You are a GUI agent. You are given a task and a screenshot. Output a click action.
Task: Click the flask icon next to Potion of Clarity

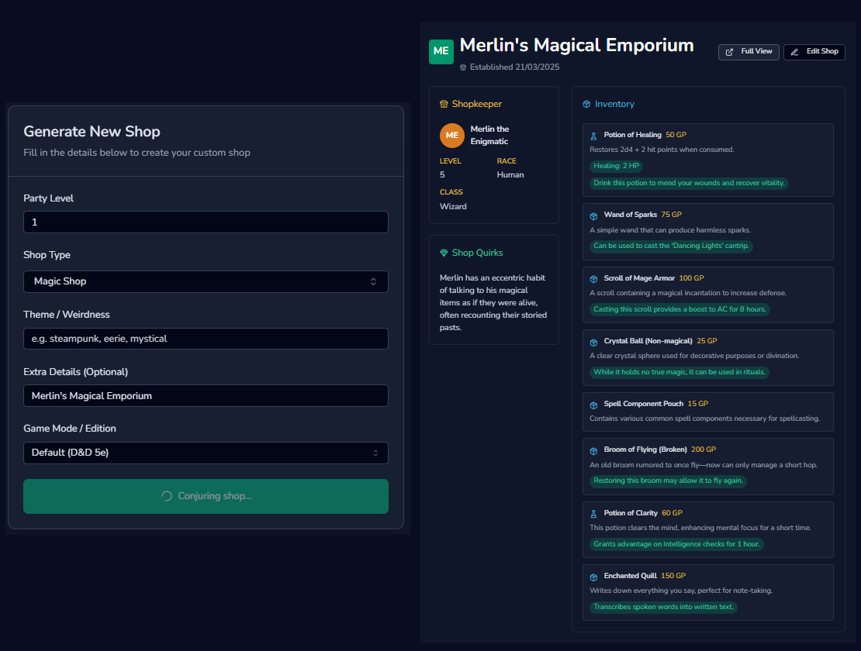pos(594,512)
